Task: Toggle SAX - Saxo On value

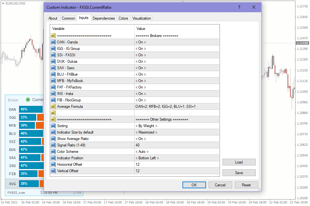Action: click(141, 68)
